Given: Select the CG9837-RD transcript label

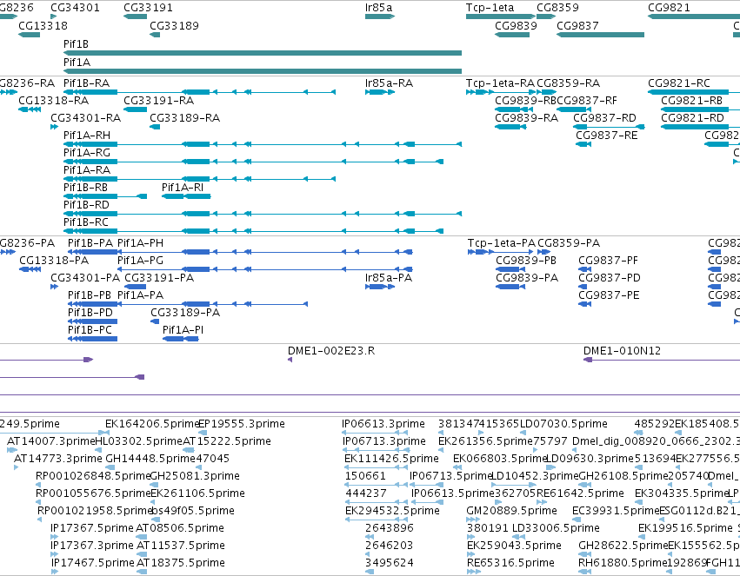Looking at the screenshot, I should pyautogui.click(x=604, y=118).
